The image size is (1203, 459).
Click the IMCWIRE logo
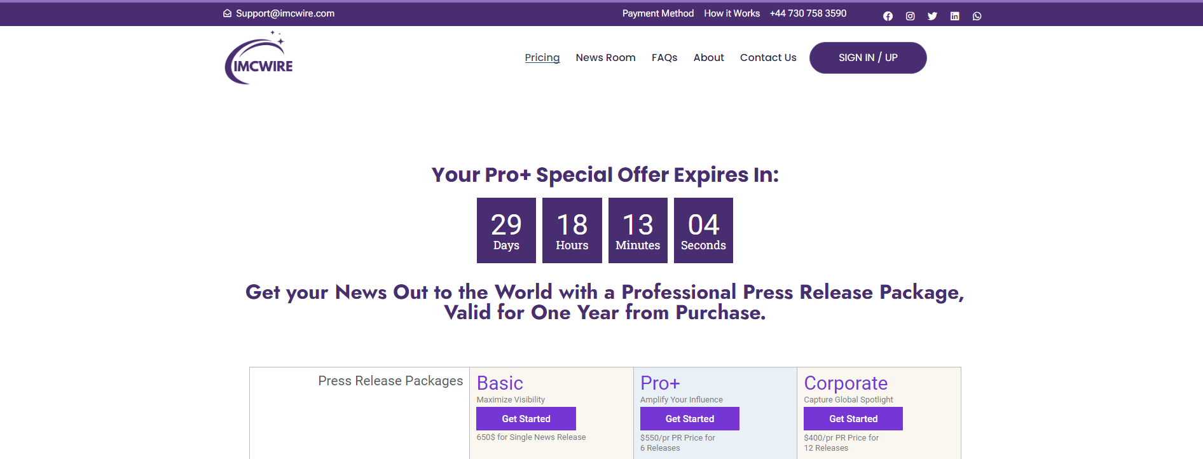(x=259, y=58)
